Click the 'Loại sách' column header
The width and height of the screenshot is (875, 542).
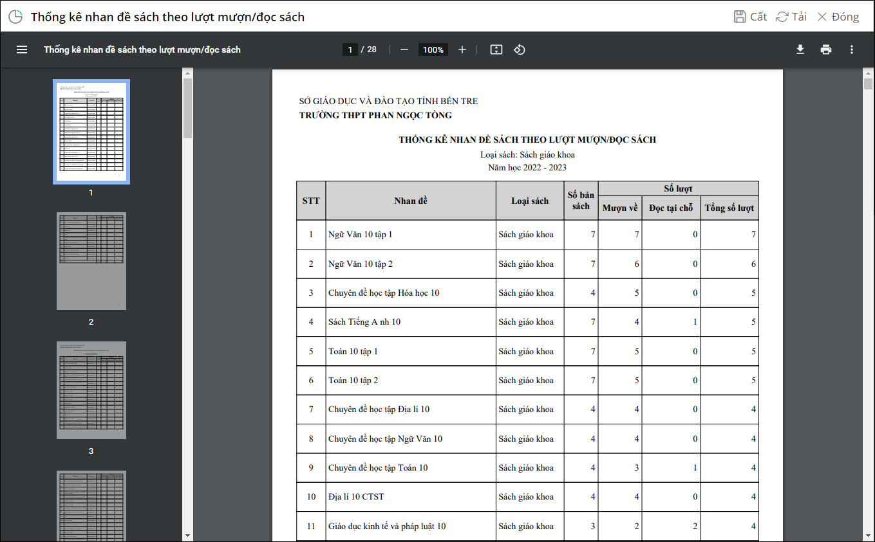click(x=530, y=201)
